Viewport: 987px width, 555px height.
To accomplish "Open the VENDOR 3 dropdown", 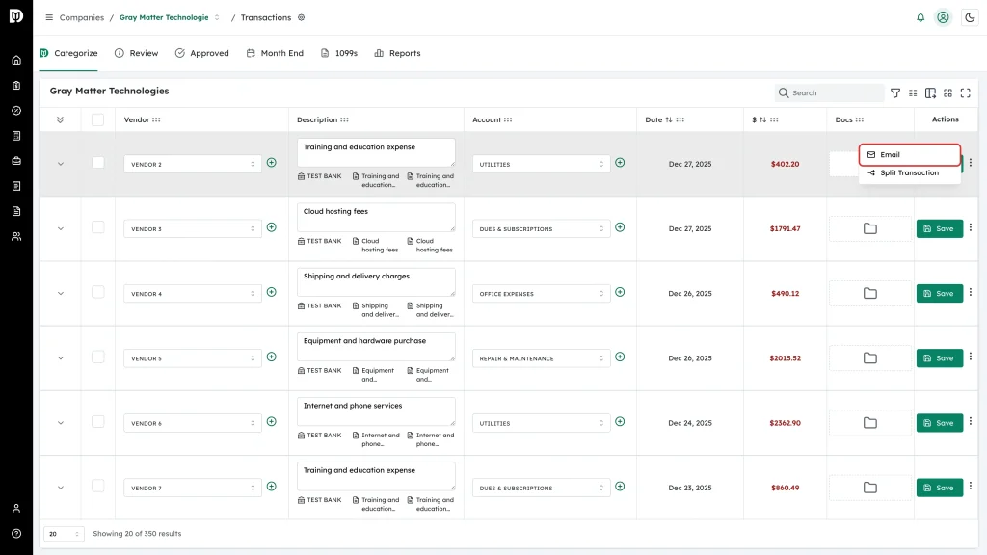I will tap(193, 229).
